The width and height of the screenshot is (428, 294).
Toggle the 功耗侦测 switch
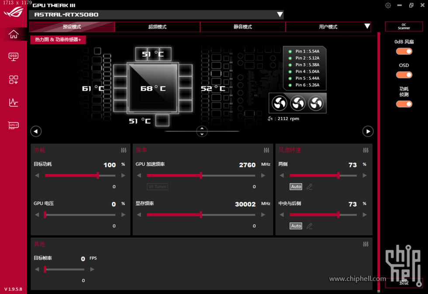coord(404,104)
